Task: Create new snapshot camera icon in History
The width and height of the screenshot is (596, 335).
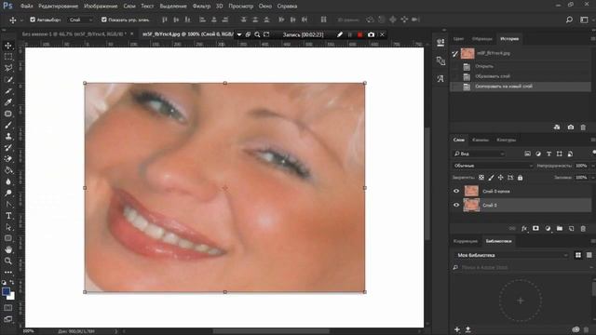Action: (571, 127)
